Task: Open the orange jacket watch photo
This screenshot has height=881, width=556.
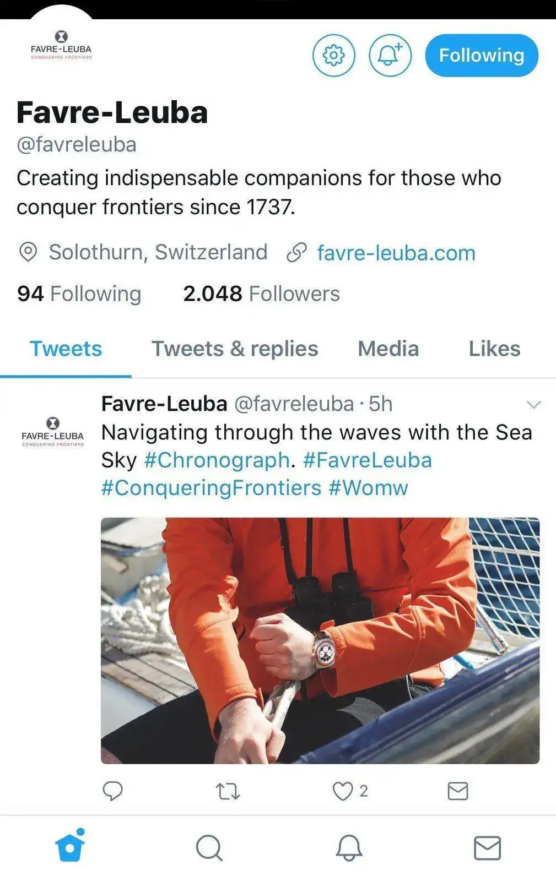Action: [320, 640]
